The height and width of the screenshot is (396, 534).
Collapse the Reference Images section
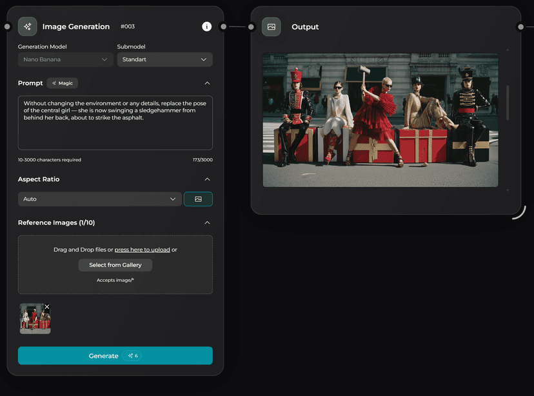tap(206, 223)
